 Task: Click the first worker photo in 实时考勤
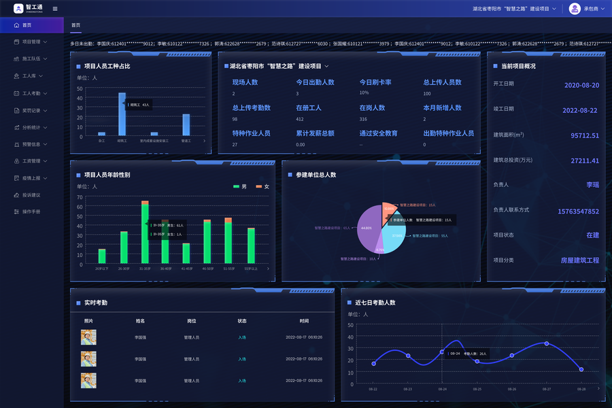point(88,337)
